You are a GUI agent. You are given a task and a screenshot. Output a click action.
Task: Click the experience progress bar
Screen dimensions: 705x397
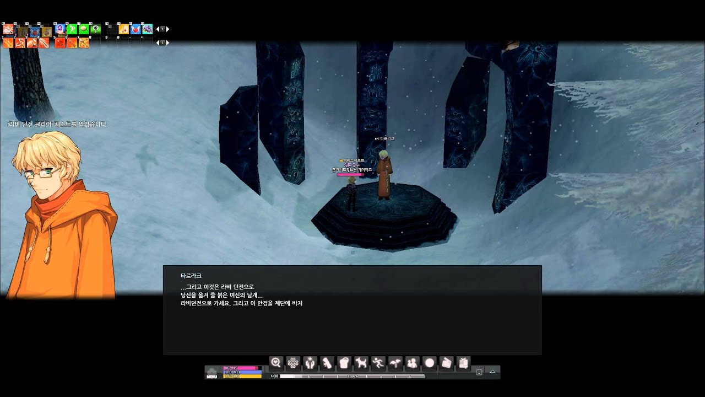pos(352,376)
